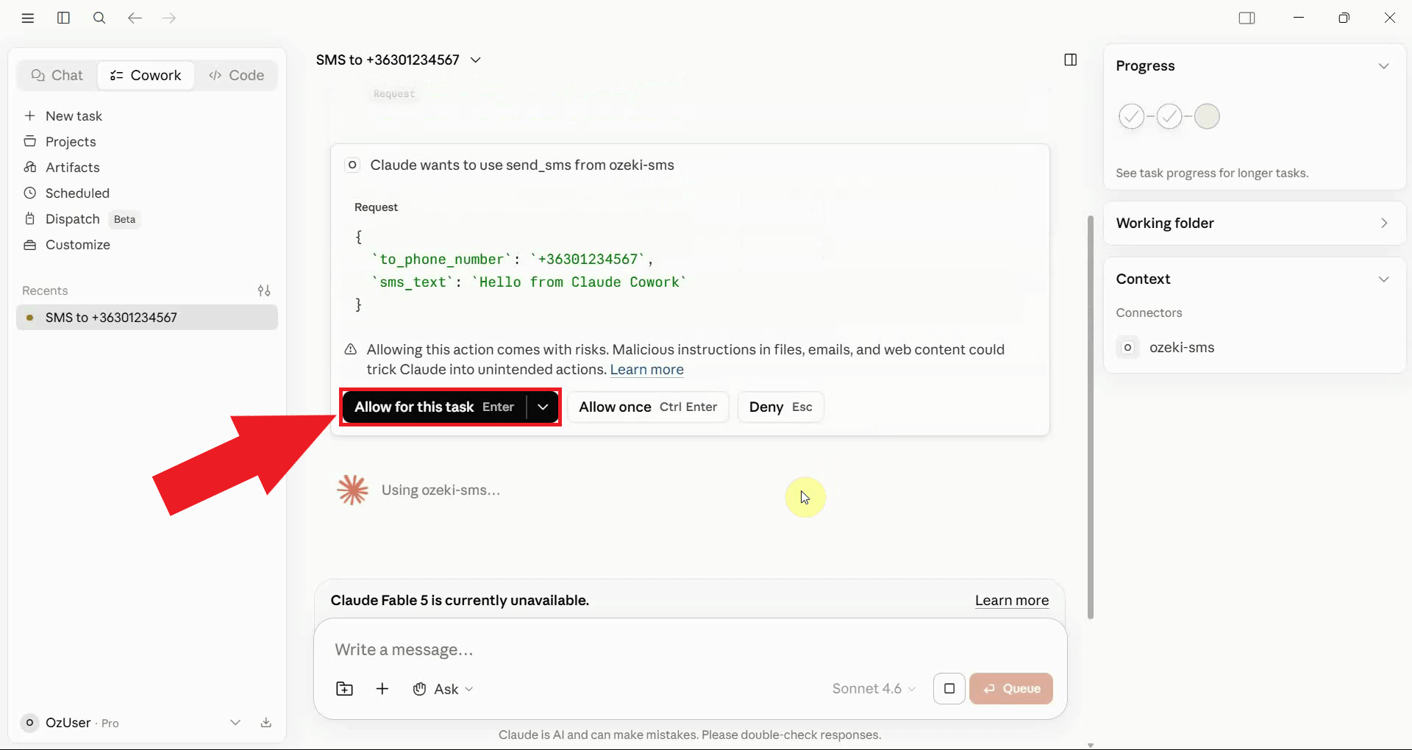This screenshot has width=1412, height=750.
Task: Open Projects in the sidebar
Action: click(x=147, y=142)
